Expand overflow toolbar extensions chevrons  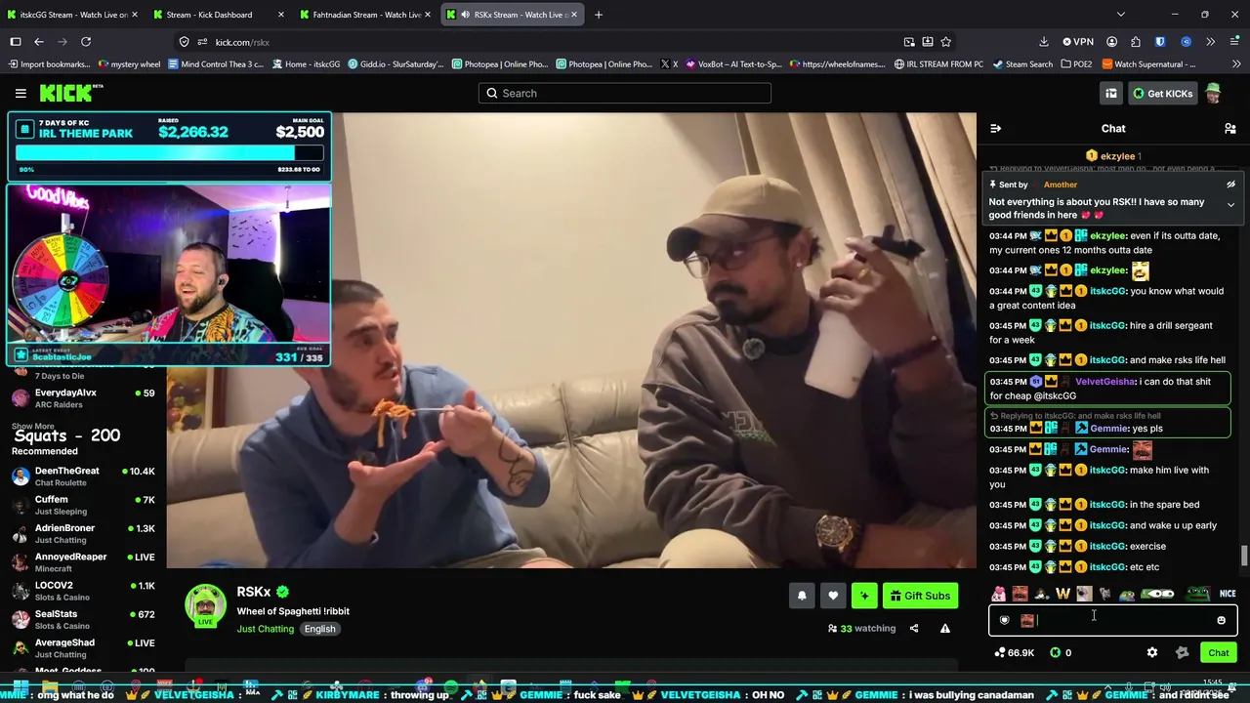pyautogui.click(x=1210, y=42)
